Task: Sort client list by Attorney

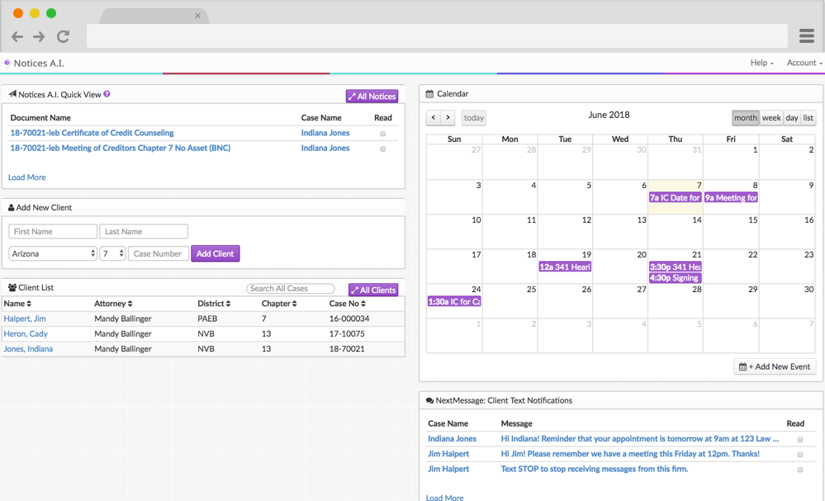Action: point(113,304)
